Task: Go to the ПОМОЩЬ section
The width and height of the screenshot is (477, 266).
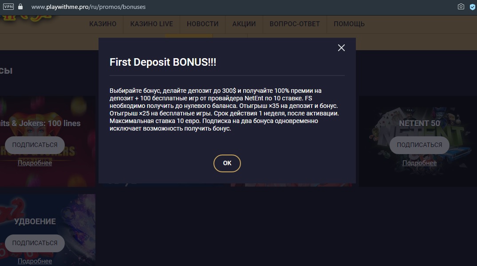Action: (x=349, y=24)
